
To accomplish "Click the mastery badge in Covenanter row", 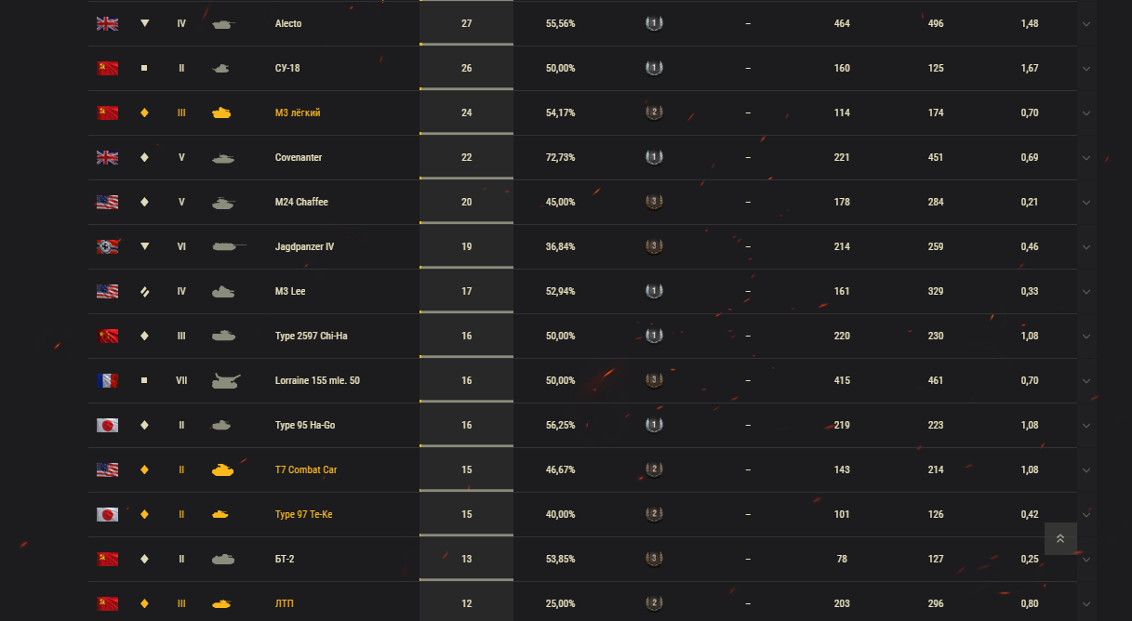I will [654, 157].
